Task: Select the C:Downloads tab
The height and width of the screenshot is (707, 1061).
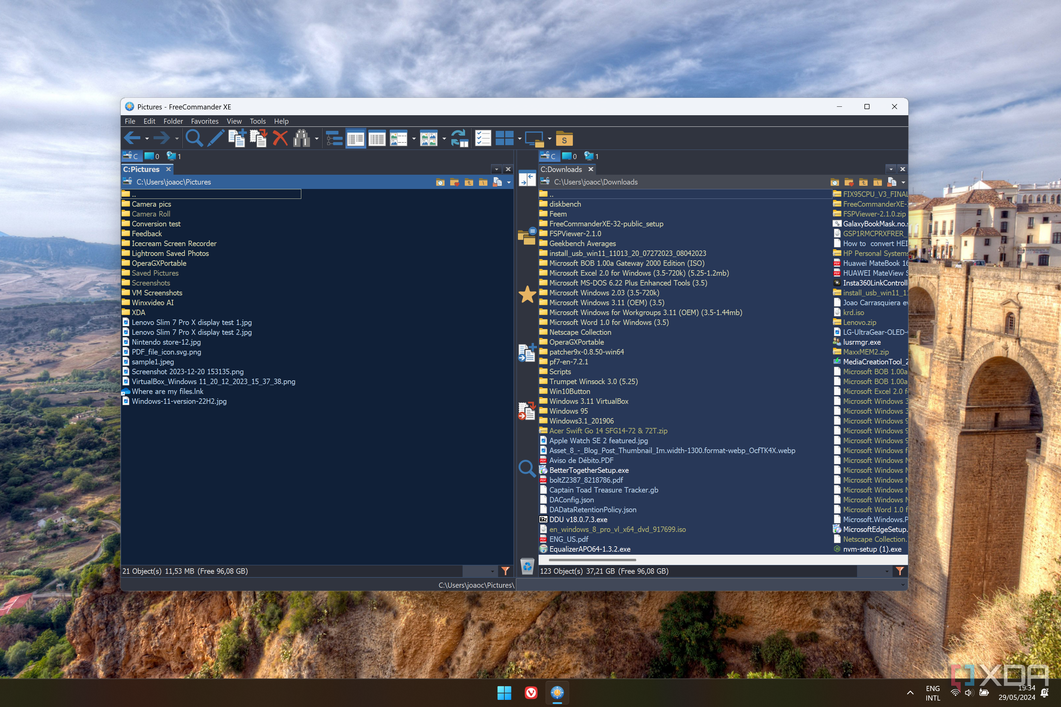Action: click(x=562, y=170)
